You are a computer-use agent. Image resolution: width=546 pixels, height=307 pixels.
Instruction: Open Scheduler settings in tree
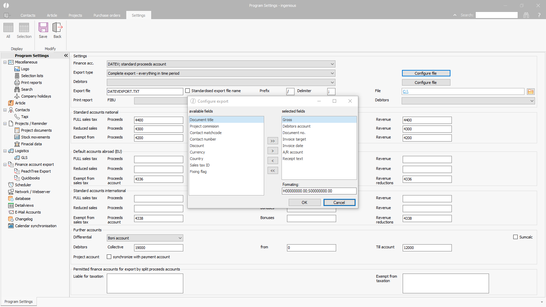(23, 185)
